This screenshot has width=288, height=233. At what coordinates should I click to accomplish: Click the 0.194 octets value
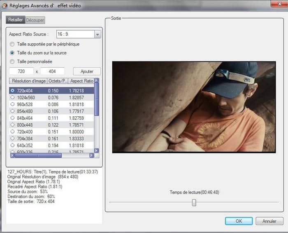53,145
